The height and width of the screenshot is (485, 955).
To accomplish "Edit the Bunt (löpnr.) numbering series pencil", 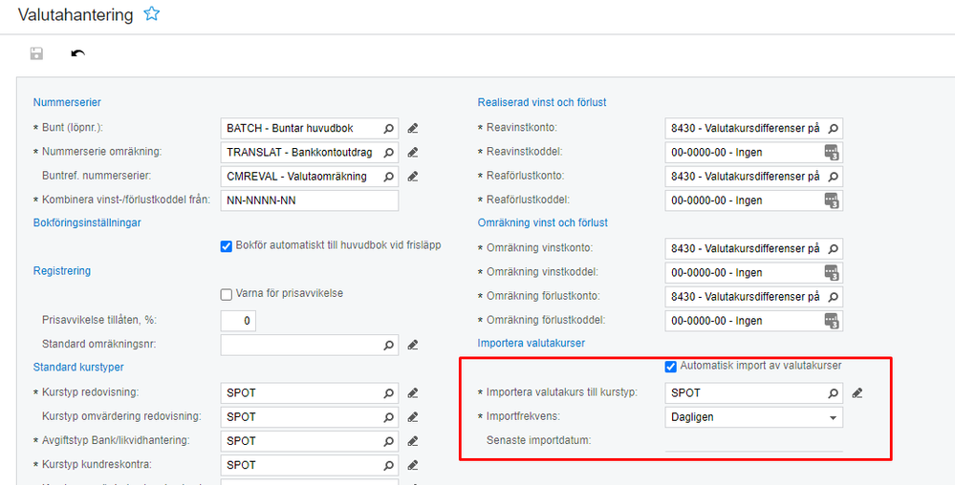I will pos(413,128).
